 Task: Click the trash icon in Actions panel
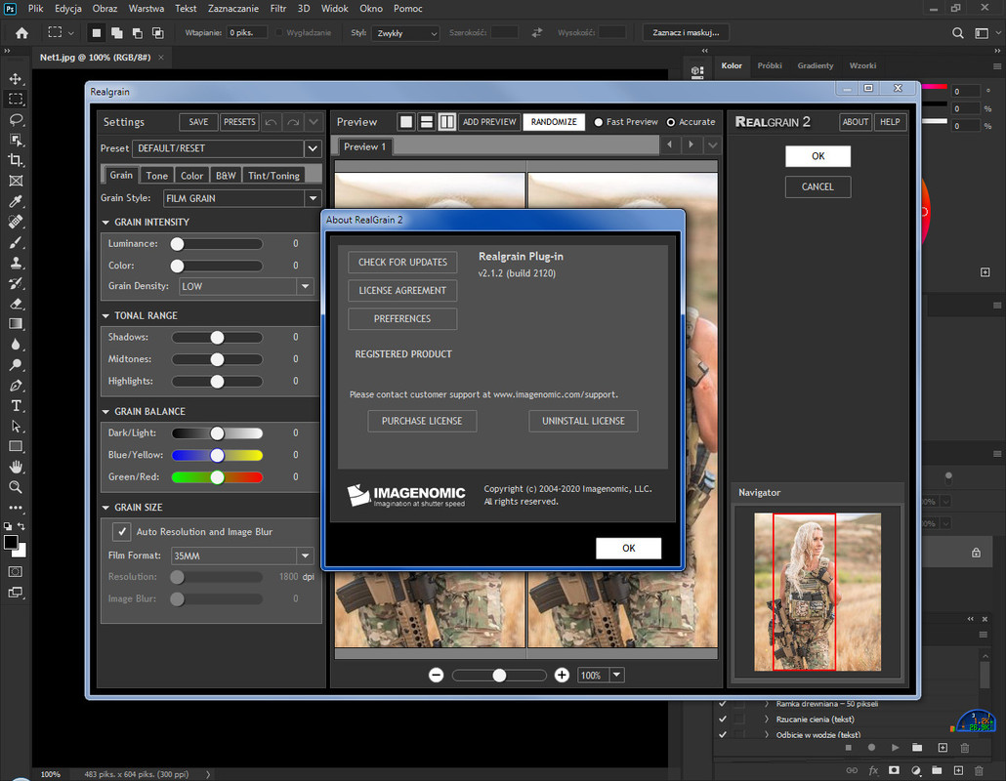(965, 748)
